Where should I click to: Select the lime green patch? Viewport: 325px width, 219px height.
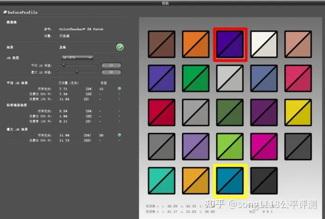point(230,147)
